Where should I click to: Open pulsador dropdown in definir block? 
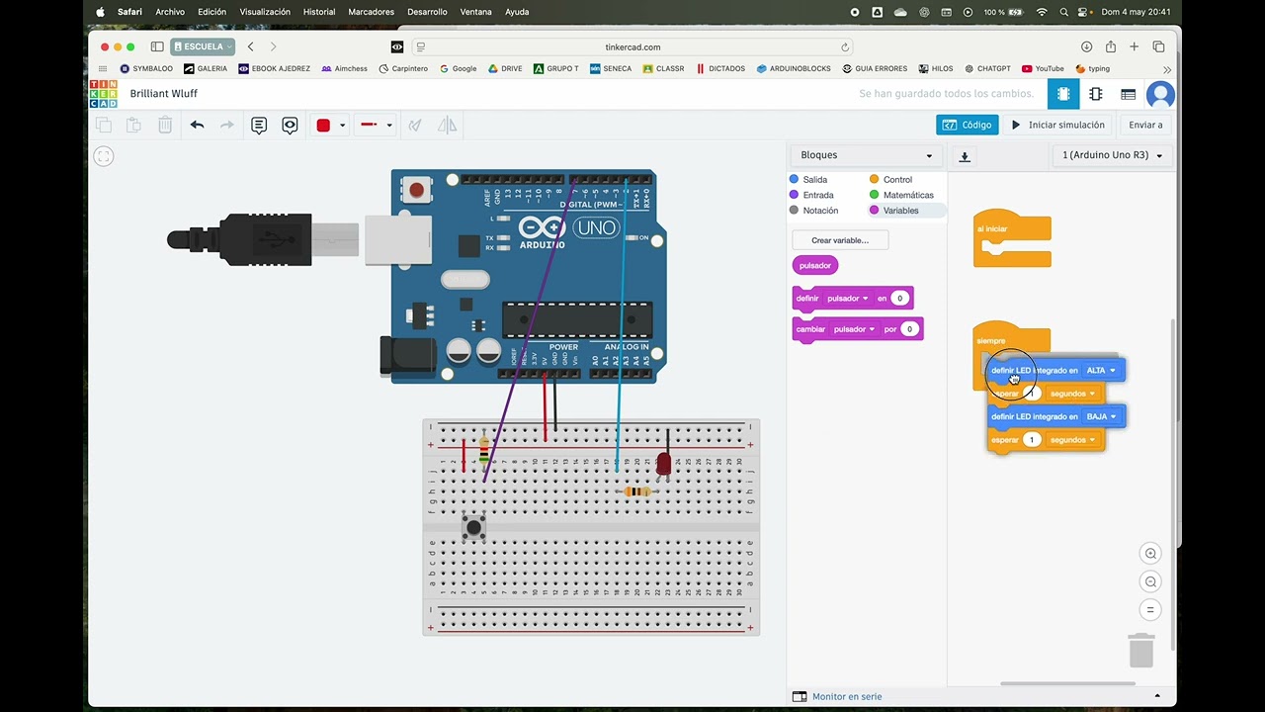847,298
